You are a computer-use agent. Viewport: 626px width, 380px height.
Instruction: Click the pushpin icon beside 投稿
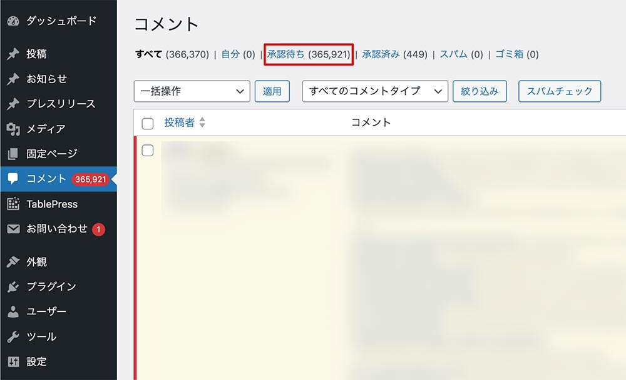(x=13, y=54)
